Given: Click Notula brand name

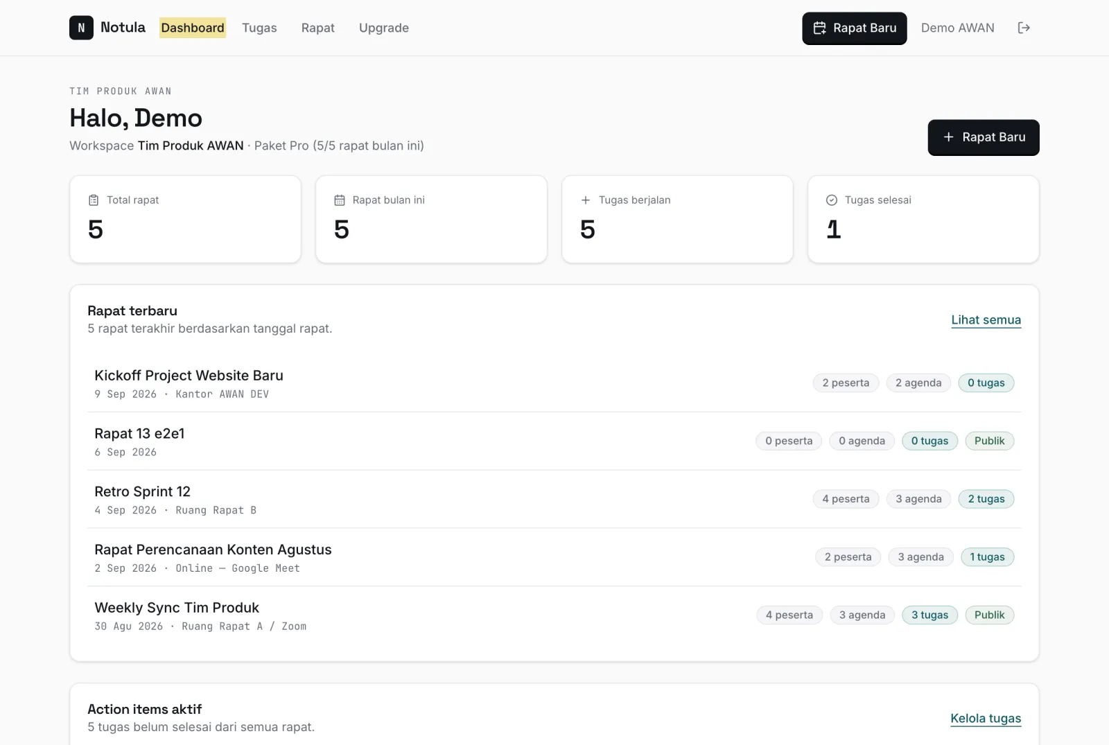Looking at the screenshot, I should click(123, 28).
